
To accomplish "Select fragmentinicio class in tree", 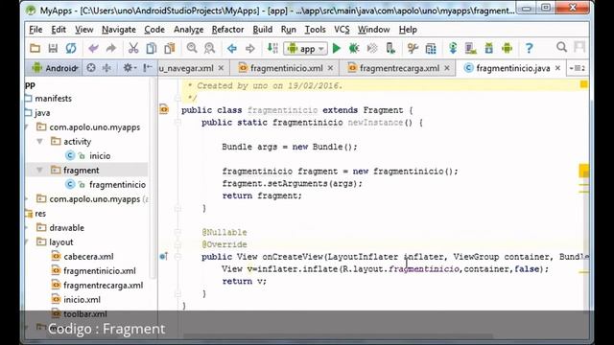I will coord(117,184).
